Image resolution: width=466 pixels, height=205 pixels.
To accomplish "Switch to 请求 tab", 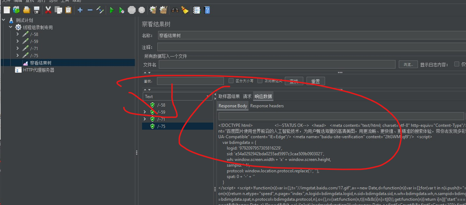I will pos(247,96).
